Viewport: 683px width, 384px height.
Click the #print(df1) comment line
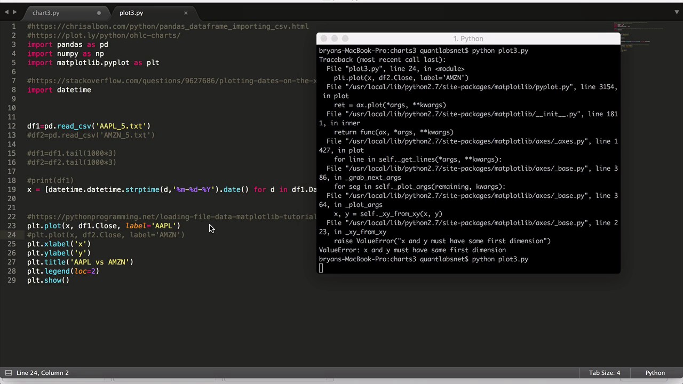click(x=51, y=181)
